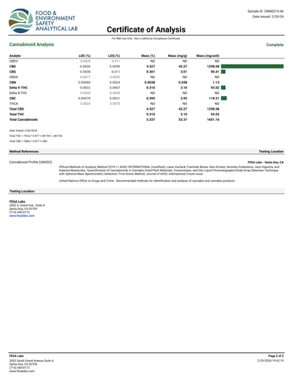Screen dimensions: 293x379
Task: Click 90.41 mg/unit in the CBG row
Action: click(x=215, y=72)
